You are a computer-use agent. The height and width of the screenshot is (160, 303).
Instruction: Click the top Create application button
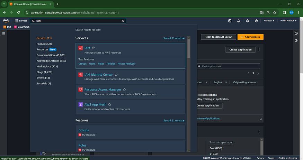click(240, 49)
